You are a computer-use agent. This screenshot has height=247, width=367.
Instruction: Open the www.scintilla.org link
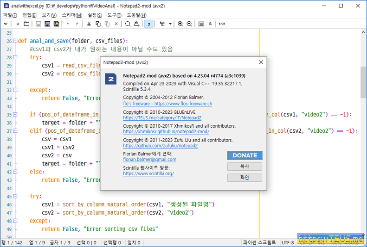148,173
